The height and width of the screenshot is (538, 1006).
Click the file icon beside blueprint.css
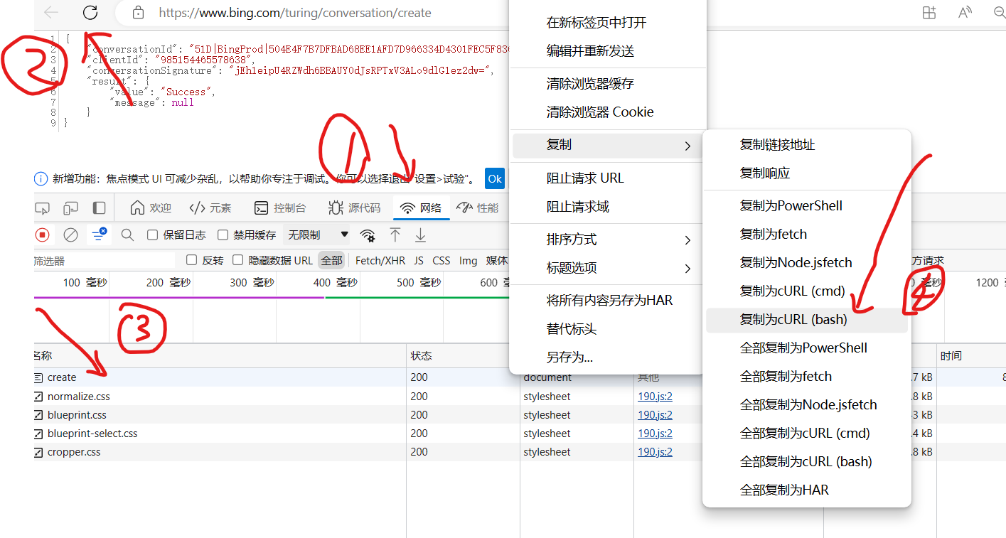pos(38,415)
